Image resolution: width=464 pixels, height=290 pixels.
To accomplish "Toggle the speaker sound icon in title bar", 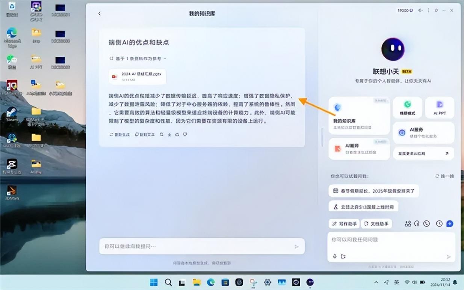I will (x=420, y=11).
